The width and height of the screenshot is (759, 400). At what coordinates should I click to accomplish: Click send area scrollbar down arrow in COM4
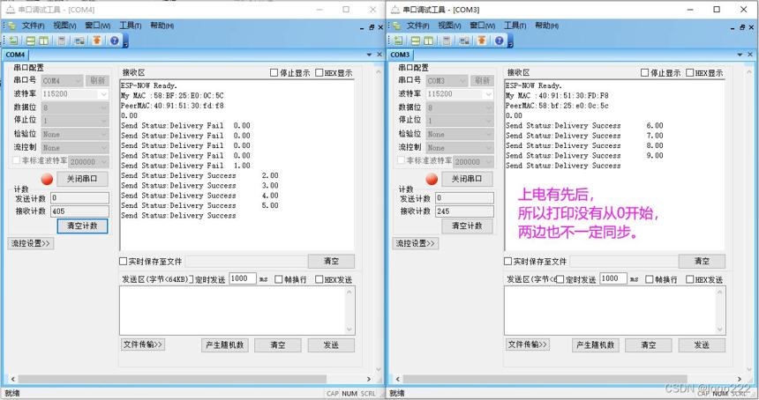349,330
